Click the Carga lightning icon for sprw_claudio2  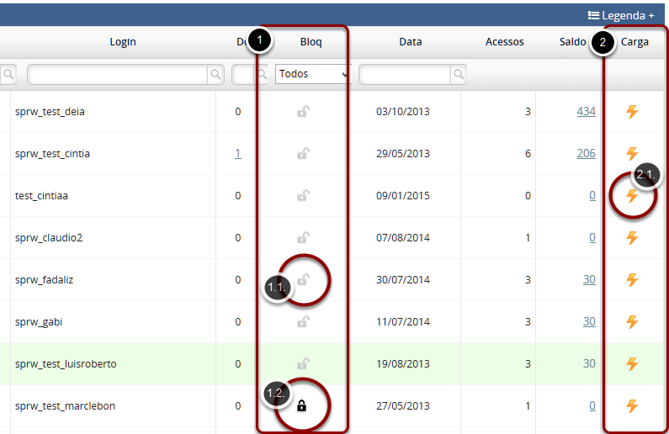pyautogui.click(x=632, y=238)
